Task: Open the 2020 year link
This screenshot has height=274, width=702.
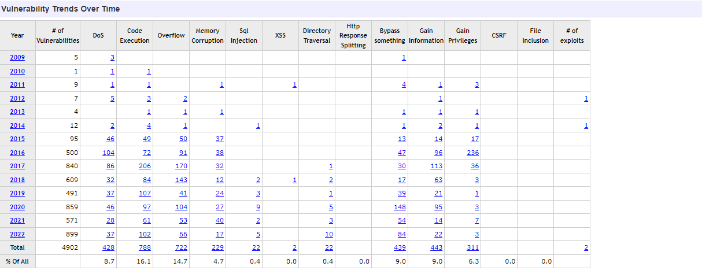Action: [17, 207]
